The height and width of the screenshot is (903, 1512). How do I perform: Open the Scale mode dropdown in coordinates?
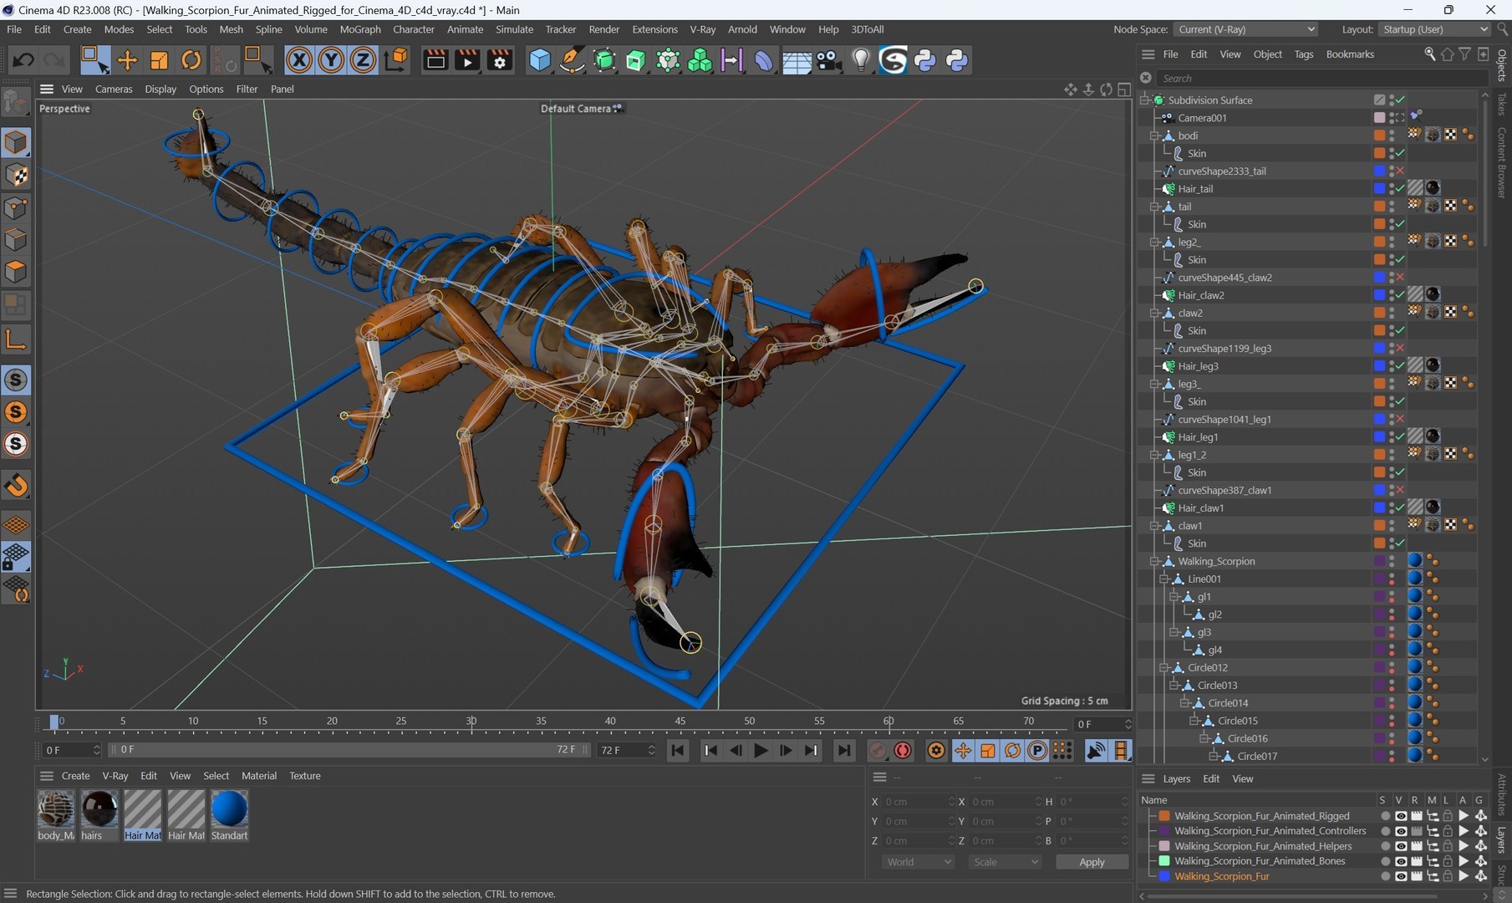click(1005, 862)
